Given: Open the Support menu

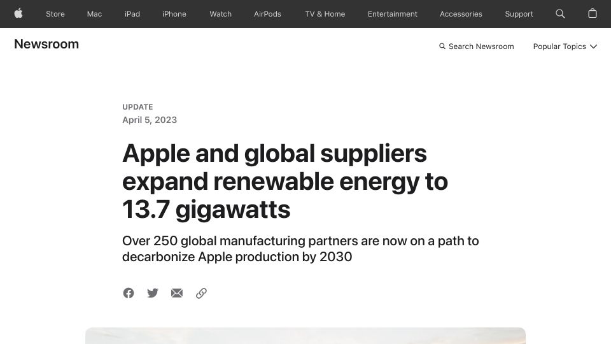Looking at the screenshot, I should point(519,14).
